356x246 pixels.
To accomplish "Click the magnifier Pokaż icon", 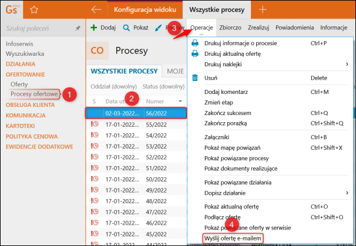I will 126,28.
